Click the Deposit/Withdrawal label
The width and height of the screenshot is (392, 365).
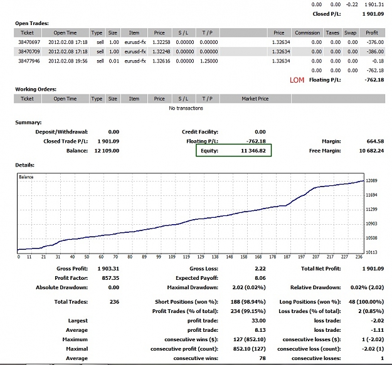(61, 132)
